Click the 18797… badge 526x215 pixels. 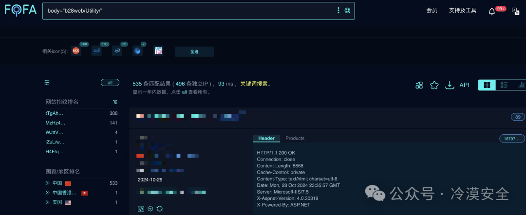[x=511, y=139]
